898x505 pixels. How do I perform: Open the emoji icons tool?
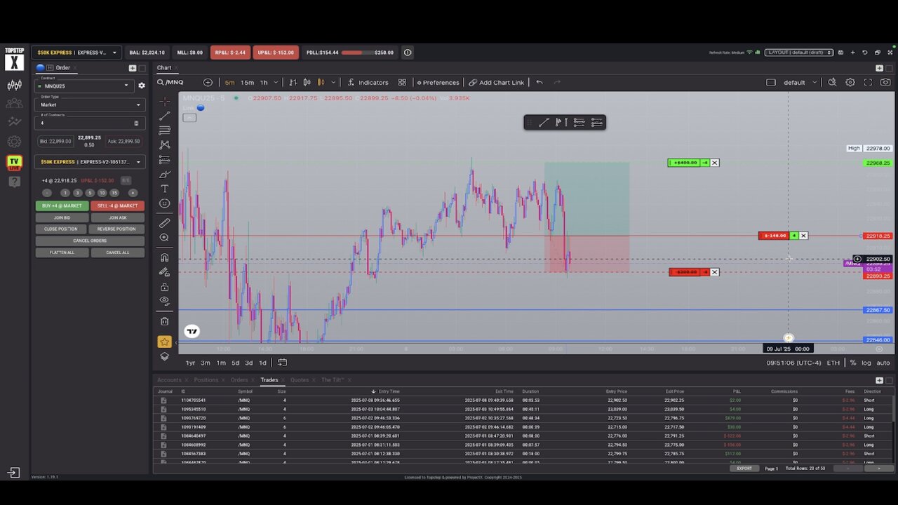164,203
